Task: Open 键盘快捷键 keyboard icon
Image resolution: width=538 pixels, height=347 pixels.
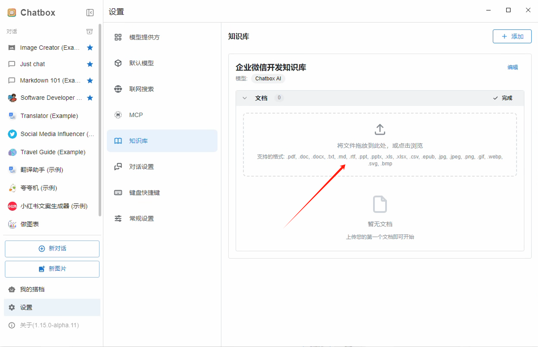Action: 118,193
